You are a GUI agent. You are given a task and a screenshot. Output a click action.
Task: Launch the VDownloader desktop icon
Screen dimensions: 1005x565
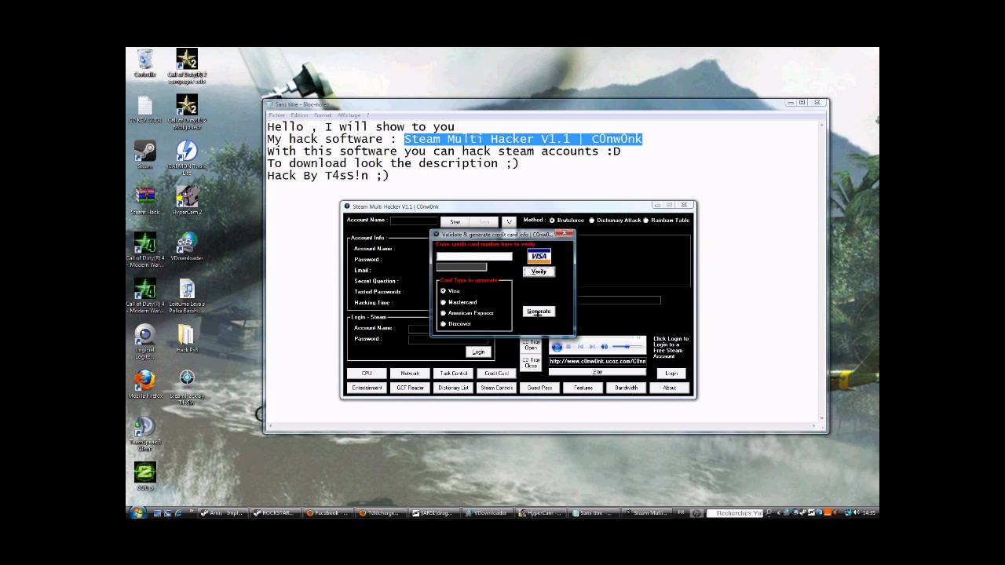(186, 246)
